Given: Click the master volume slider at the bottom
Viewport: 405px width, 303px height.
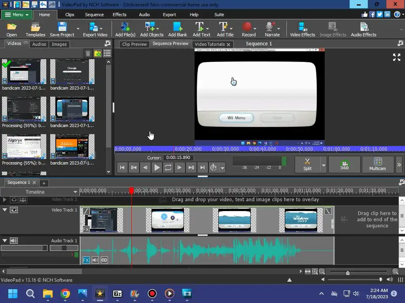Looking at the screenshot, I should coord(355,279).
